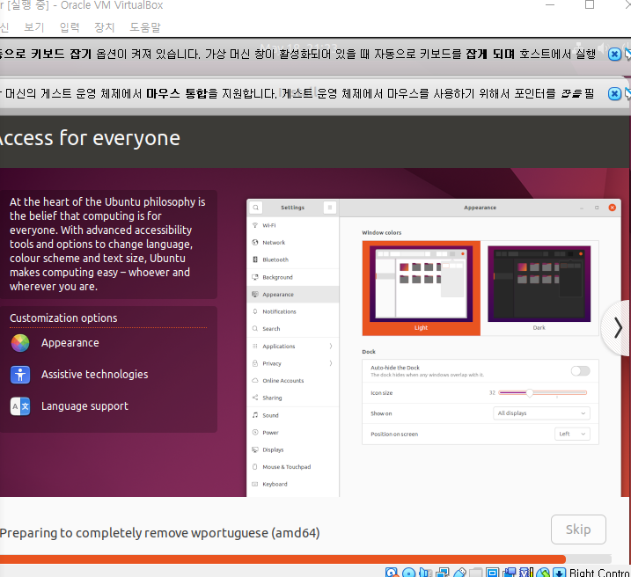Advance slideshow with the next arrow
This screenshot has height=577, width=631.
[x=618, y=328]
